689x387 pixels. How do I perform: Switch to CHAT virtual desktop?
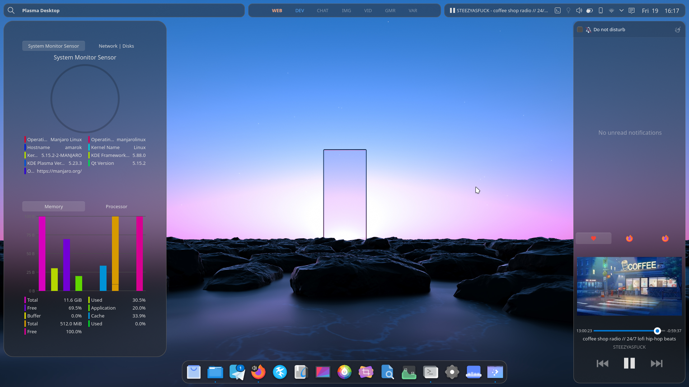(x=323, y=10)
